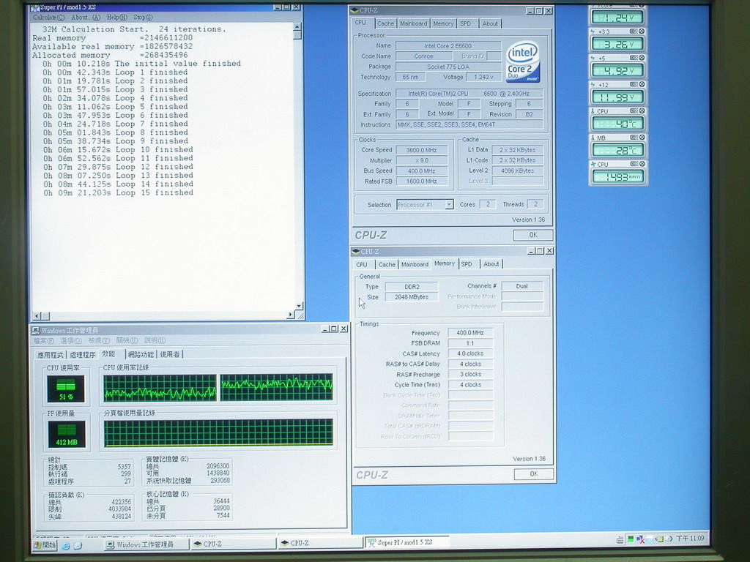Open the About menu in Super PI
The width and height of the screenshot is (750, 562).
pyautogui.click(x=86, y=18)
